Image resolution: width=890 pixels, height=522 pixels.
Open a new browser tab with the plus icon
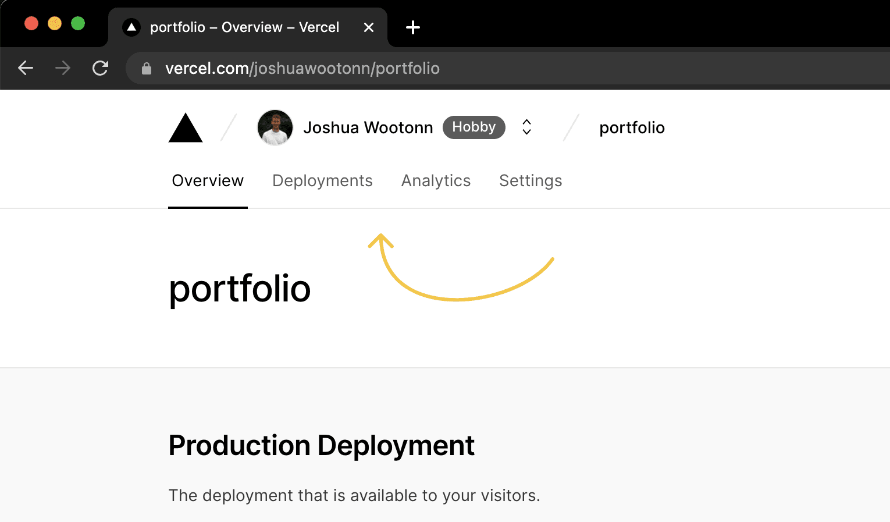point(412,27)
